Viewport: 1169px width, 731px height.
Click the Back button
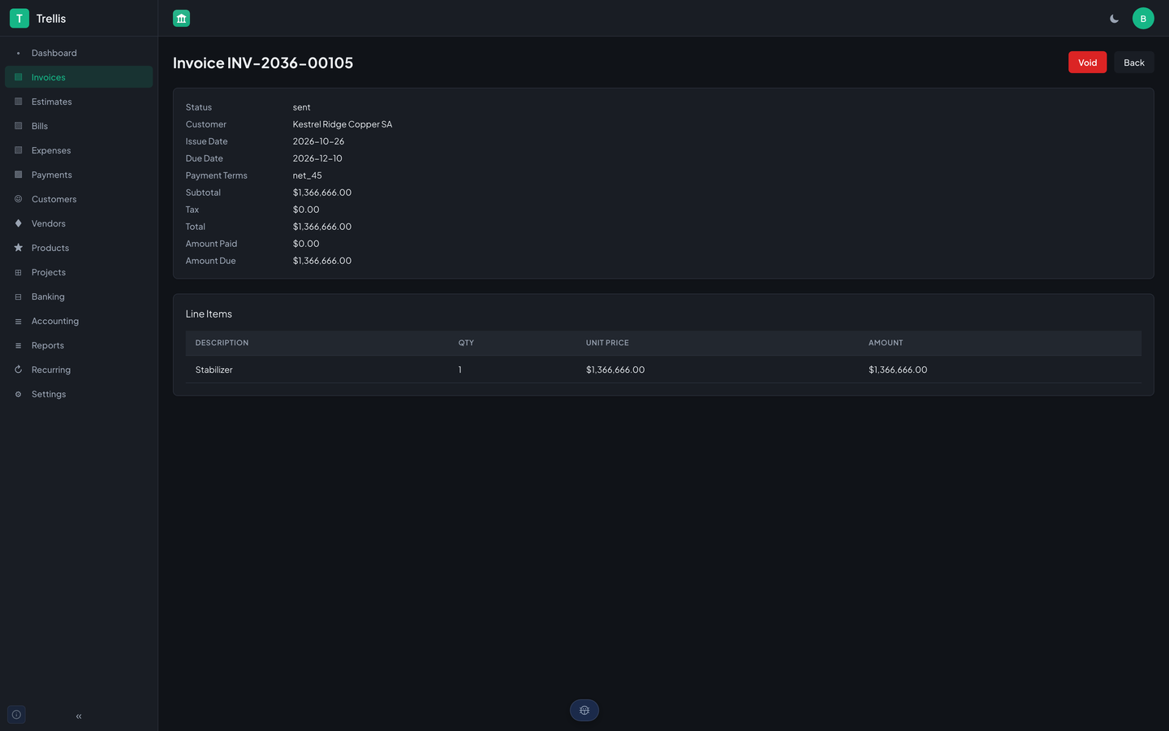coord(1134,63)
